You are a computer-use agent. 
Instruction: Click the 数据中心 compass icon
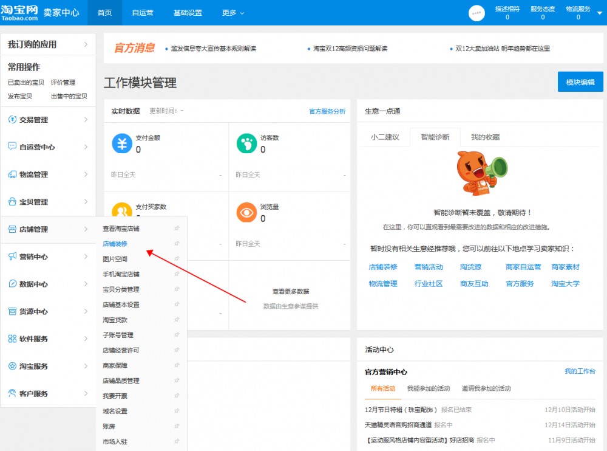(x=12, y=284)
